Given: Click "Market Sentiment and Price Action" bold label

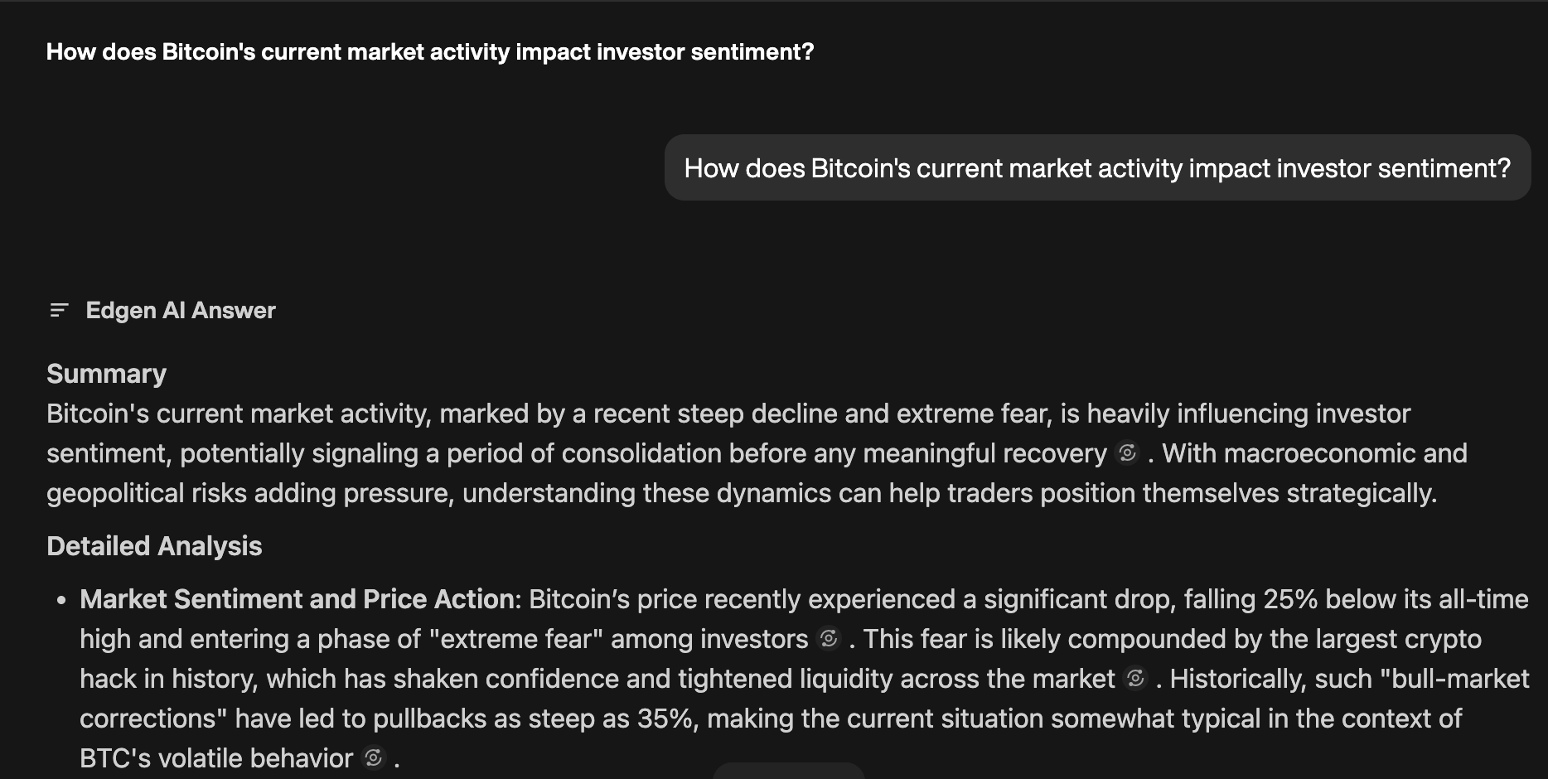Looking at the screenshot, I should pos(297,598).
